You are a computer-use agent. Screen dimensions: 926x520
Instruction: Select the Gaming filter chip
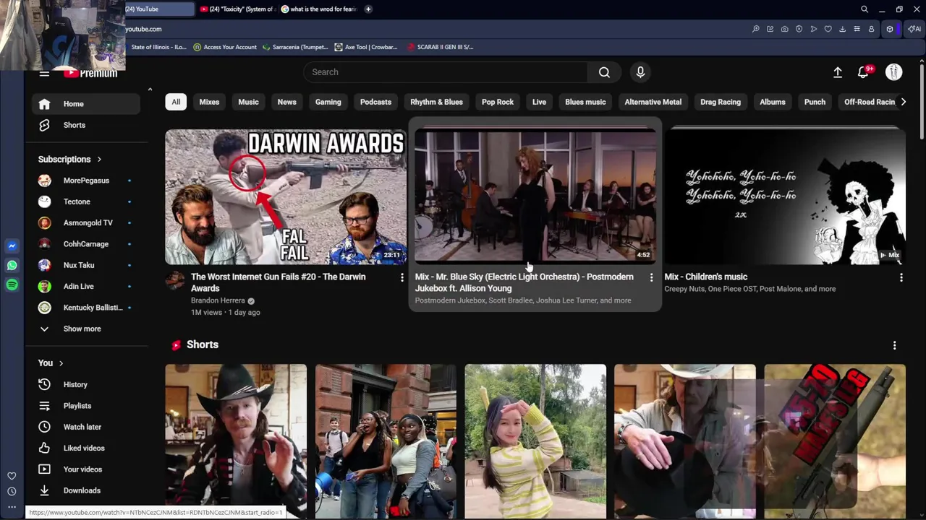tap(328, 102)
